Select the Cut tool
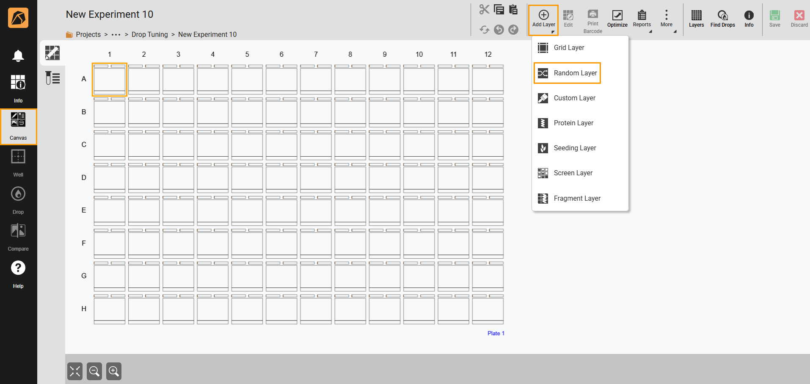This screenshot has width=810, height=384. point(484,9)
